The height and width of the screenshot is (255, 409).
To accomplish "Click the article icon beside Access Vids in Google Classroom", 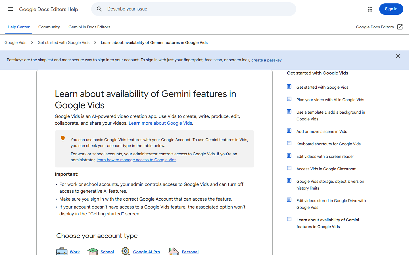I will coord(289,168).
